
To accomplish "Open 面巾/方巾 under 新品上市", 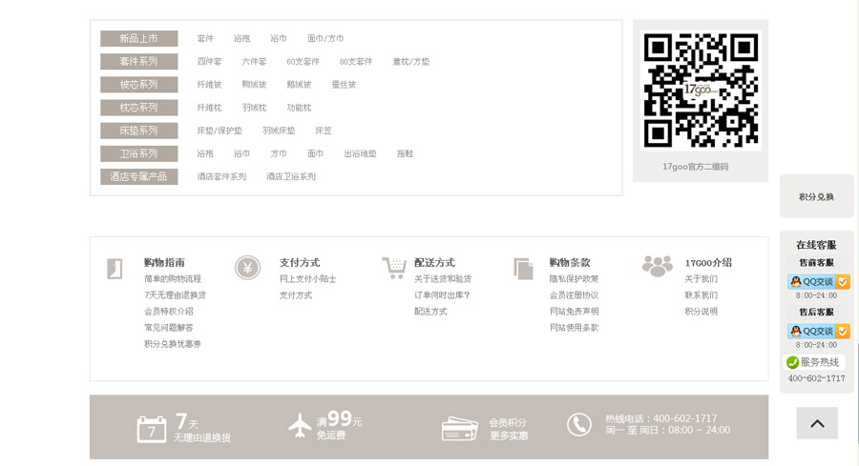I will pyautogui.click(x=325, y=38).
